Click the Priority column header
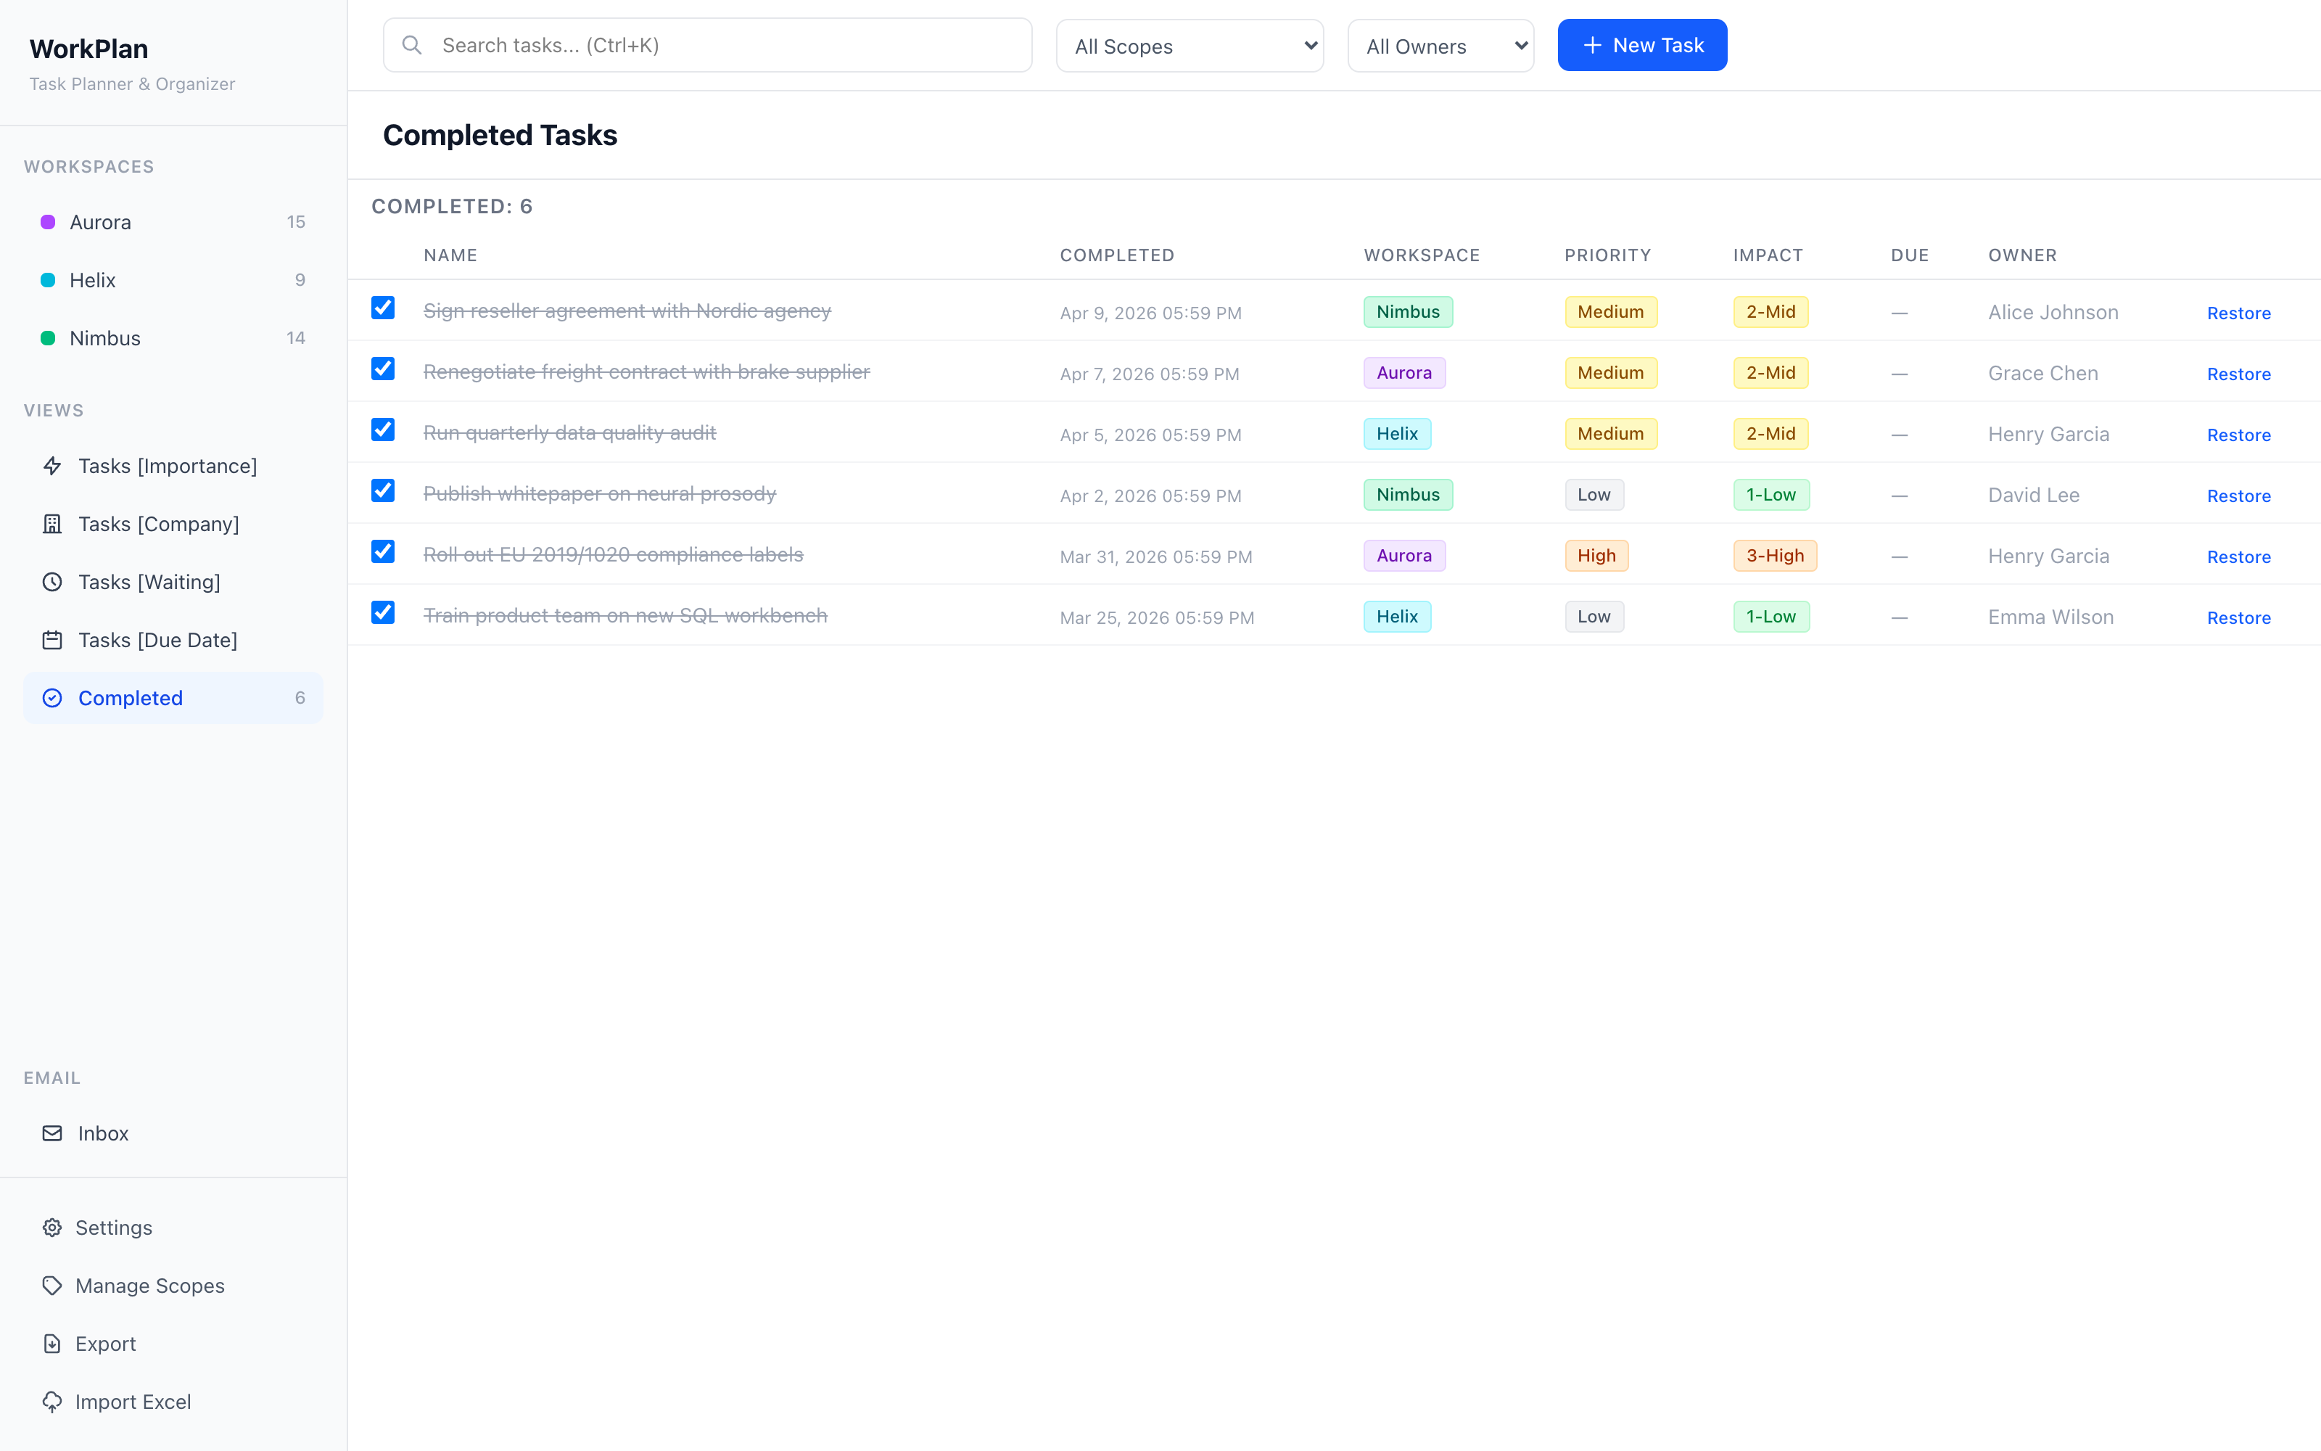Screen dimensions: 2321x1451 coord(1607,255)
